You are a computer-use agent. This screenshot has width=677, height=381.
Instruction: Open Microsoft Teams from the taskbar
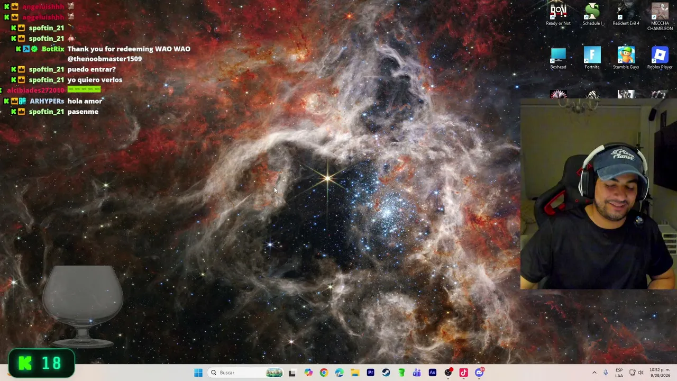tap(417, 373)
